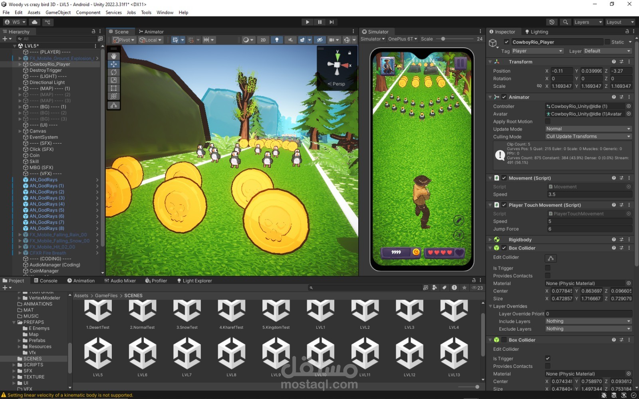Viewport: 639px width, 399px height.
Task: Open Unity cloud services icon
Action: pyautogui.click(x=35, y=22)
